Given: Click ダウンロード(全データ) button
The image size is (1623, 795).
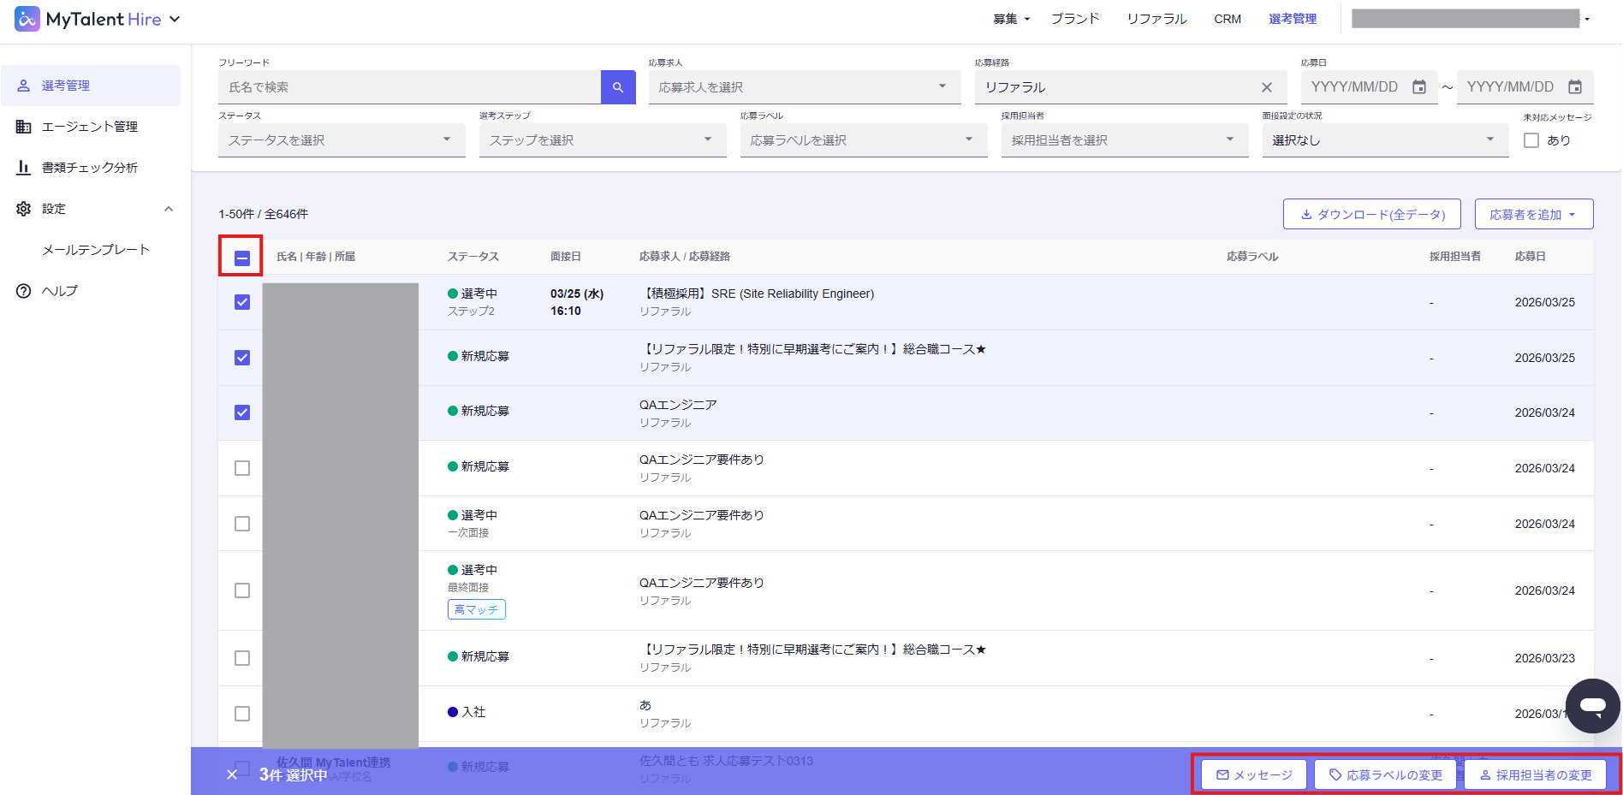Looking at the screenshot, I should coord(1372,215).
